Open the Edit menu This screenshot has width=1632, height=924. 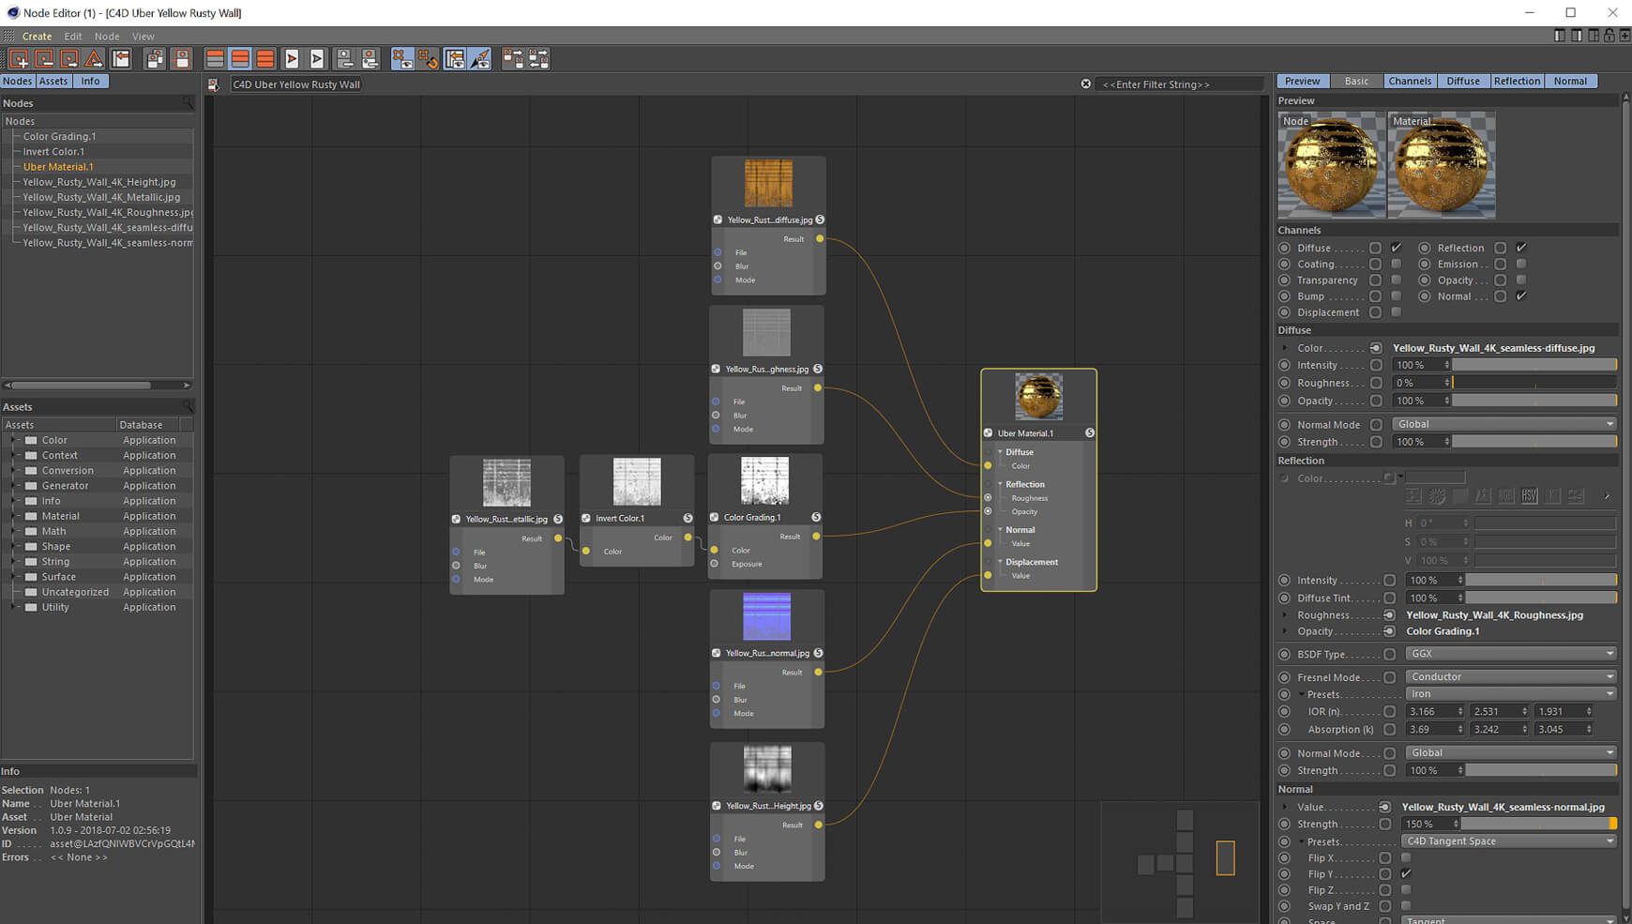73,37
